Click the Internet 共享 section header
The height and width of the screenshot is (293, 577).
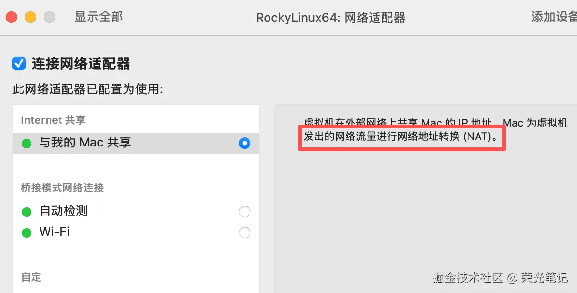click(x=53, y=120)
